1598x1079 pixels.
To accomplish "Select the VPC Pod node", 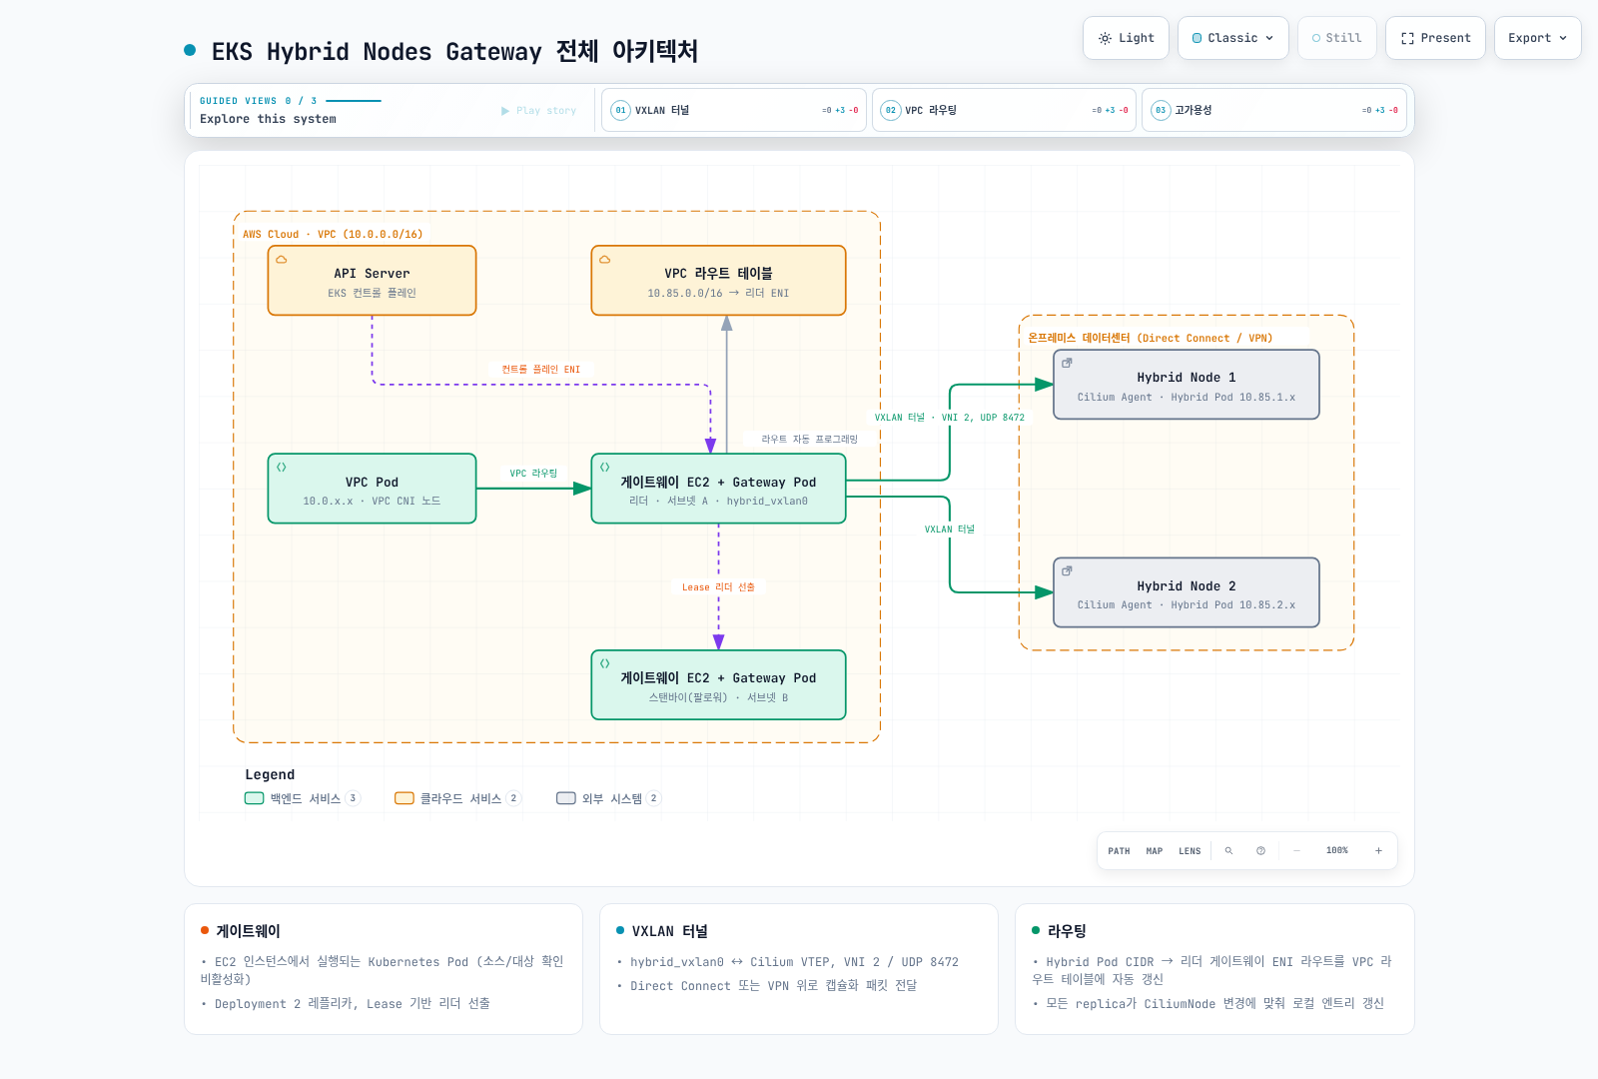I will tap(372, 489).
